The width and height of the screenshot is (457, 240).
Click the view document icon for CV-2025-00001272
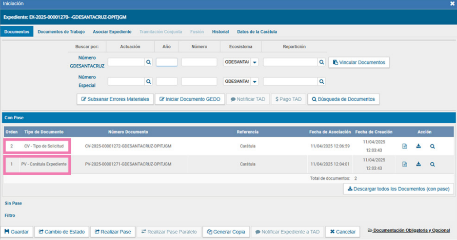click(x=405, y=146)
